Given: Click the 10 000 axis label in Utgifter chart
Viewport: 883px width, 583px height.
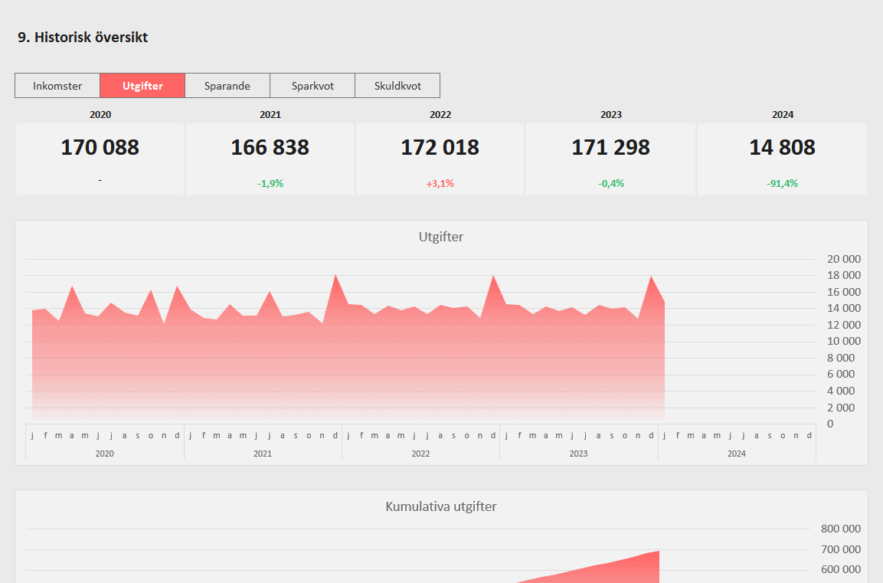Looking at the screenshot, I should coord(844,342).
